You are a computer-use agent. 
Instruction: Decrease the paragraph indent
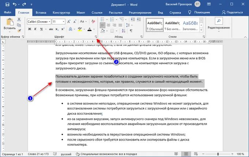[x=133, y=19]
